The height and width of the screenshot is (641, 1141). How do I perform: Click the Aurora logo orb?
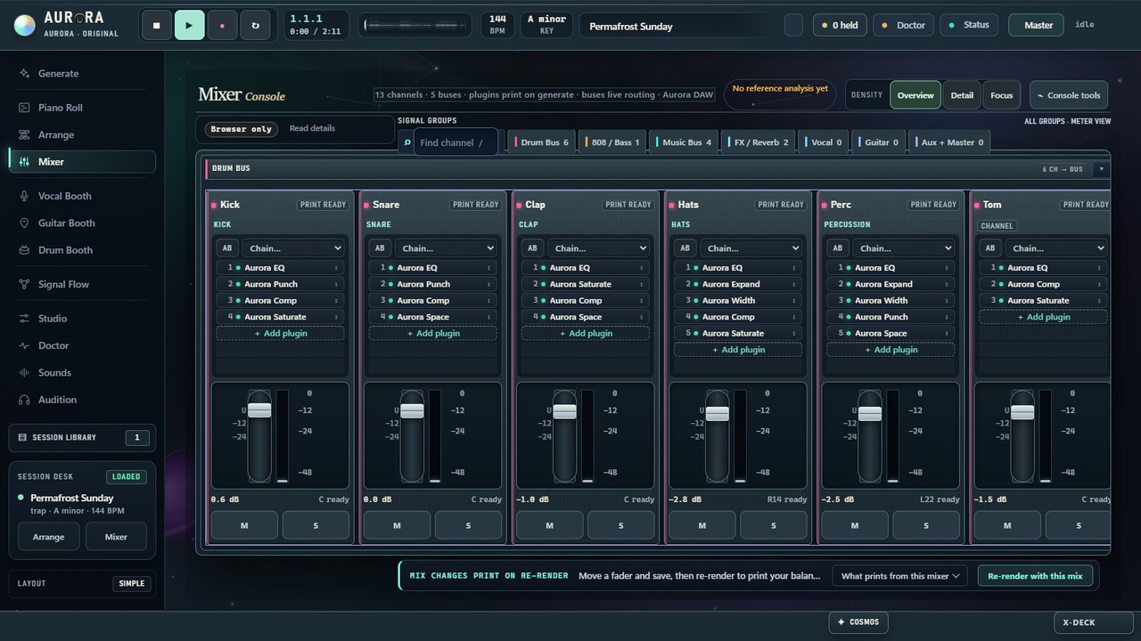[25, 25]
